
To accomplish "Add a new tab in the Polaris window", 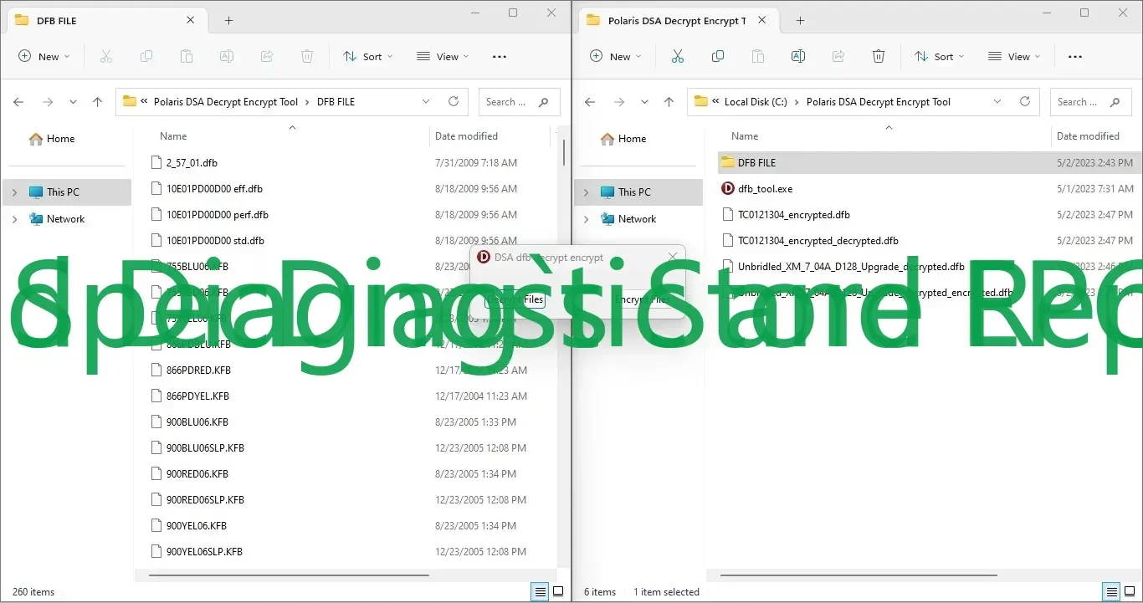I will tap(800, 21).
